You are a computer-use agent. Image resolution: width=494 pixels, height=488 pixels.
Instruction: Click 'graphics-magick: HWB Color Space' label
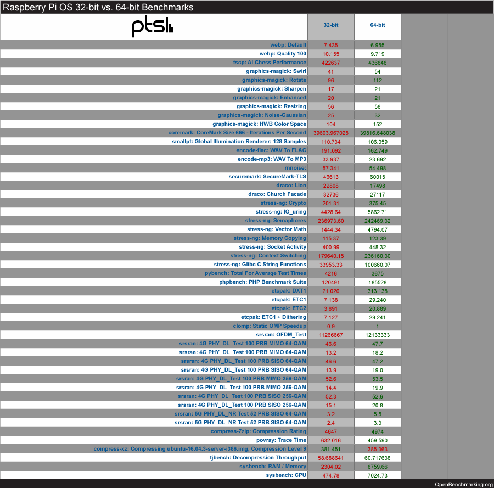tap(259, 124)
